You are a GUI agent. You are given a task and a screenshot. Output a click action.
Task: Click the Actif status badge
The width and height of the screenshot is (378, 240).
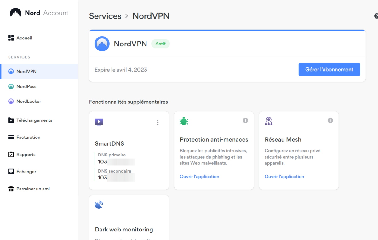coord(160,44)
